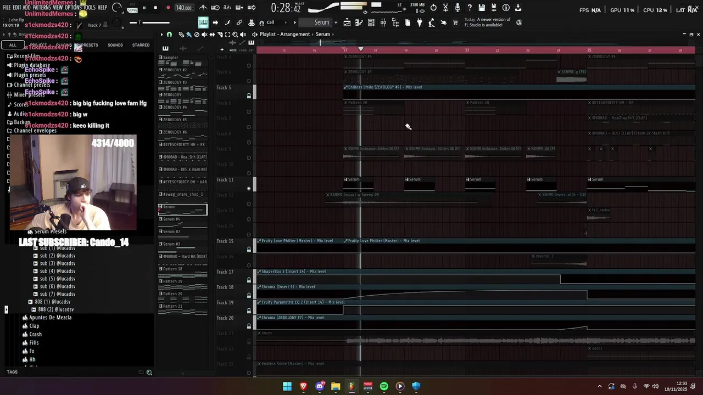The image size is (703, 395).
Task: Open the ADD menu
Action: coord(27,8)
